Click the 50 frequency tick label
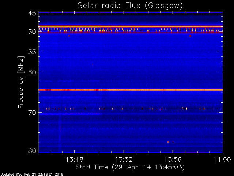This screenshot has height=176, width=234. [x=32, y=32]
